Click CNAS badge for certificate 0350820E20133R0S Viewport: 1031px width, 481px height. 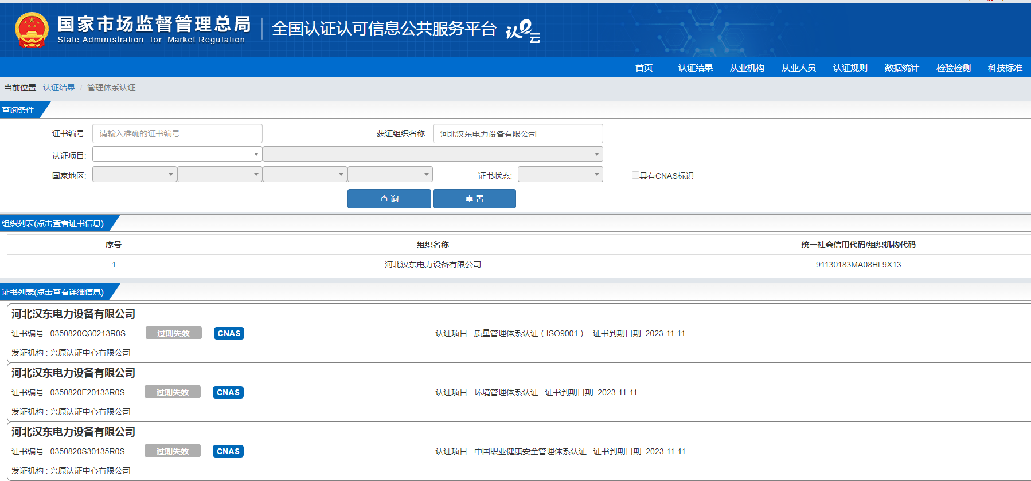click(x=228, y=392)
